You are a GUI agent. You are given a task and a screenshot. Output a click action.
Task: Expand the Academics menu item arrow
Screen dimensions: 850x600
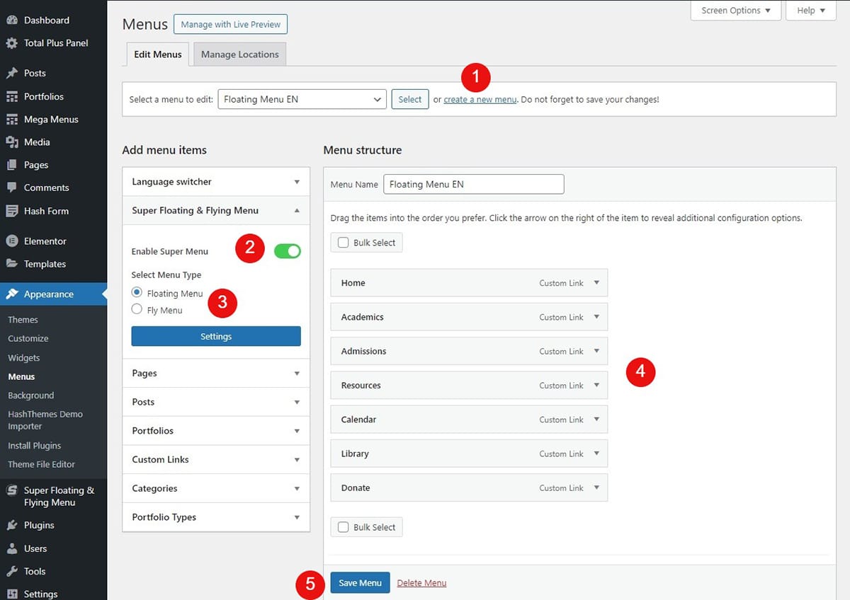[596, 316]
